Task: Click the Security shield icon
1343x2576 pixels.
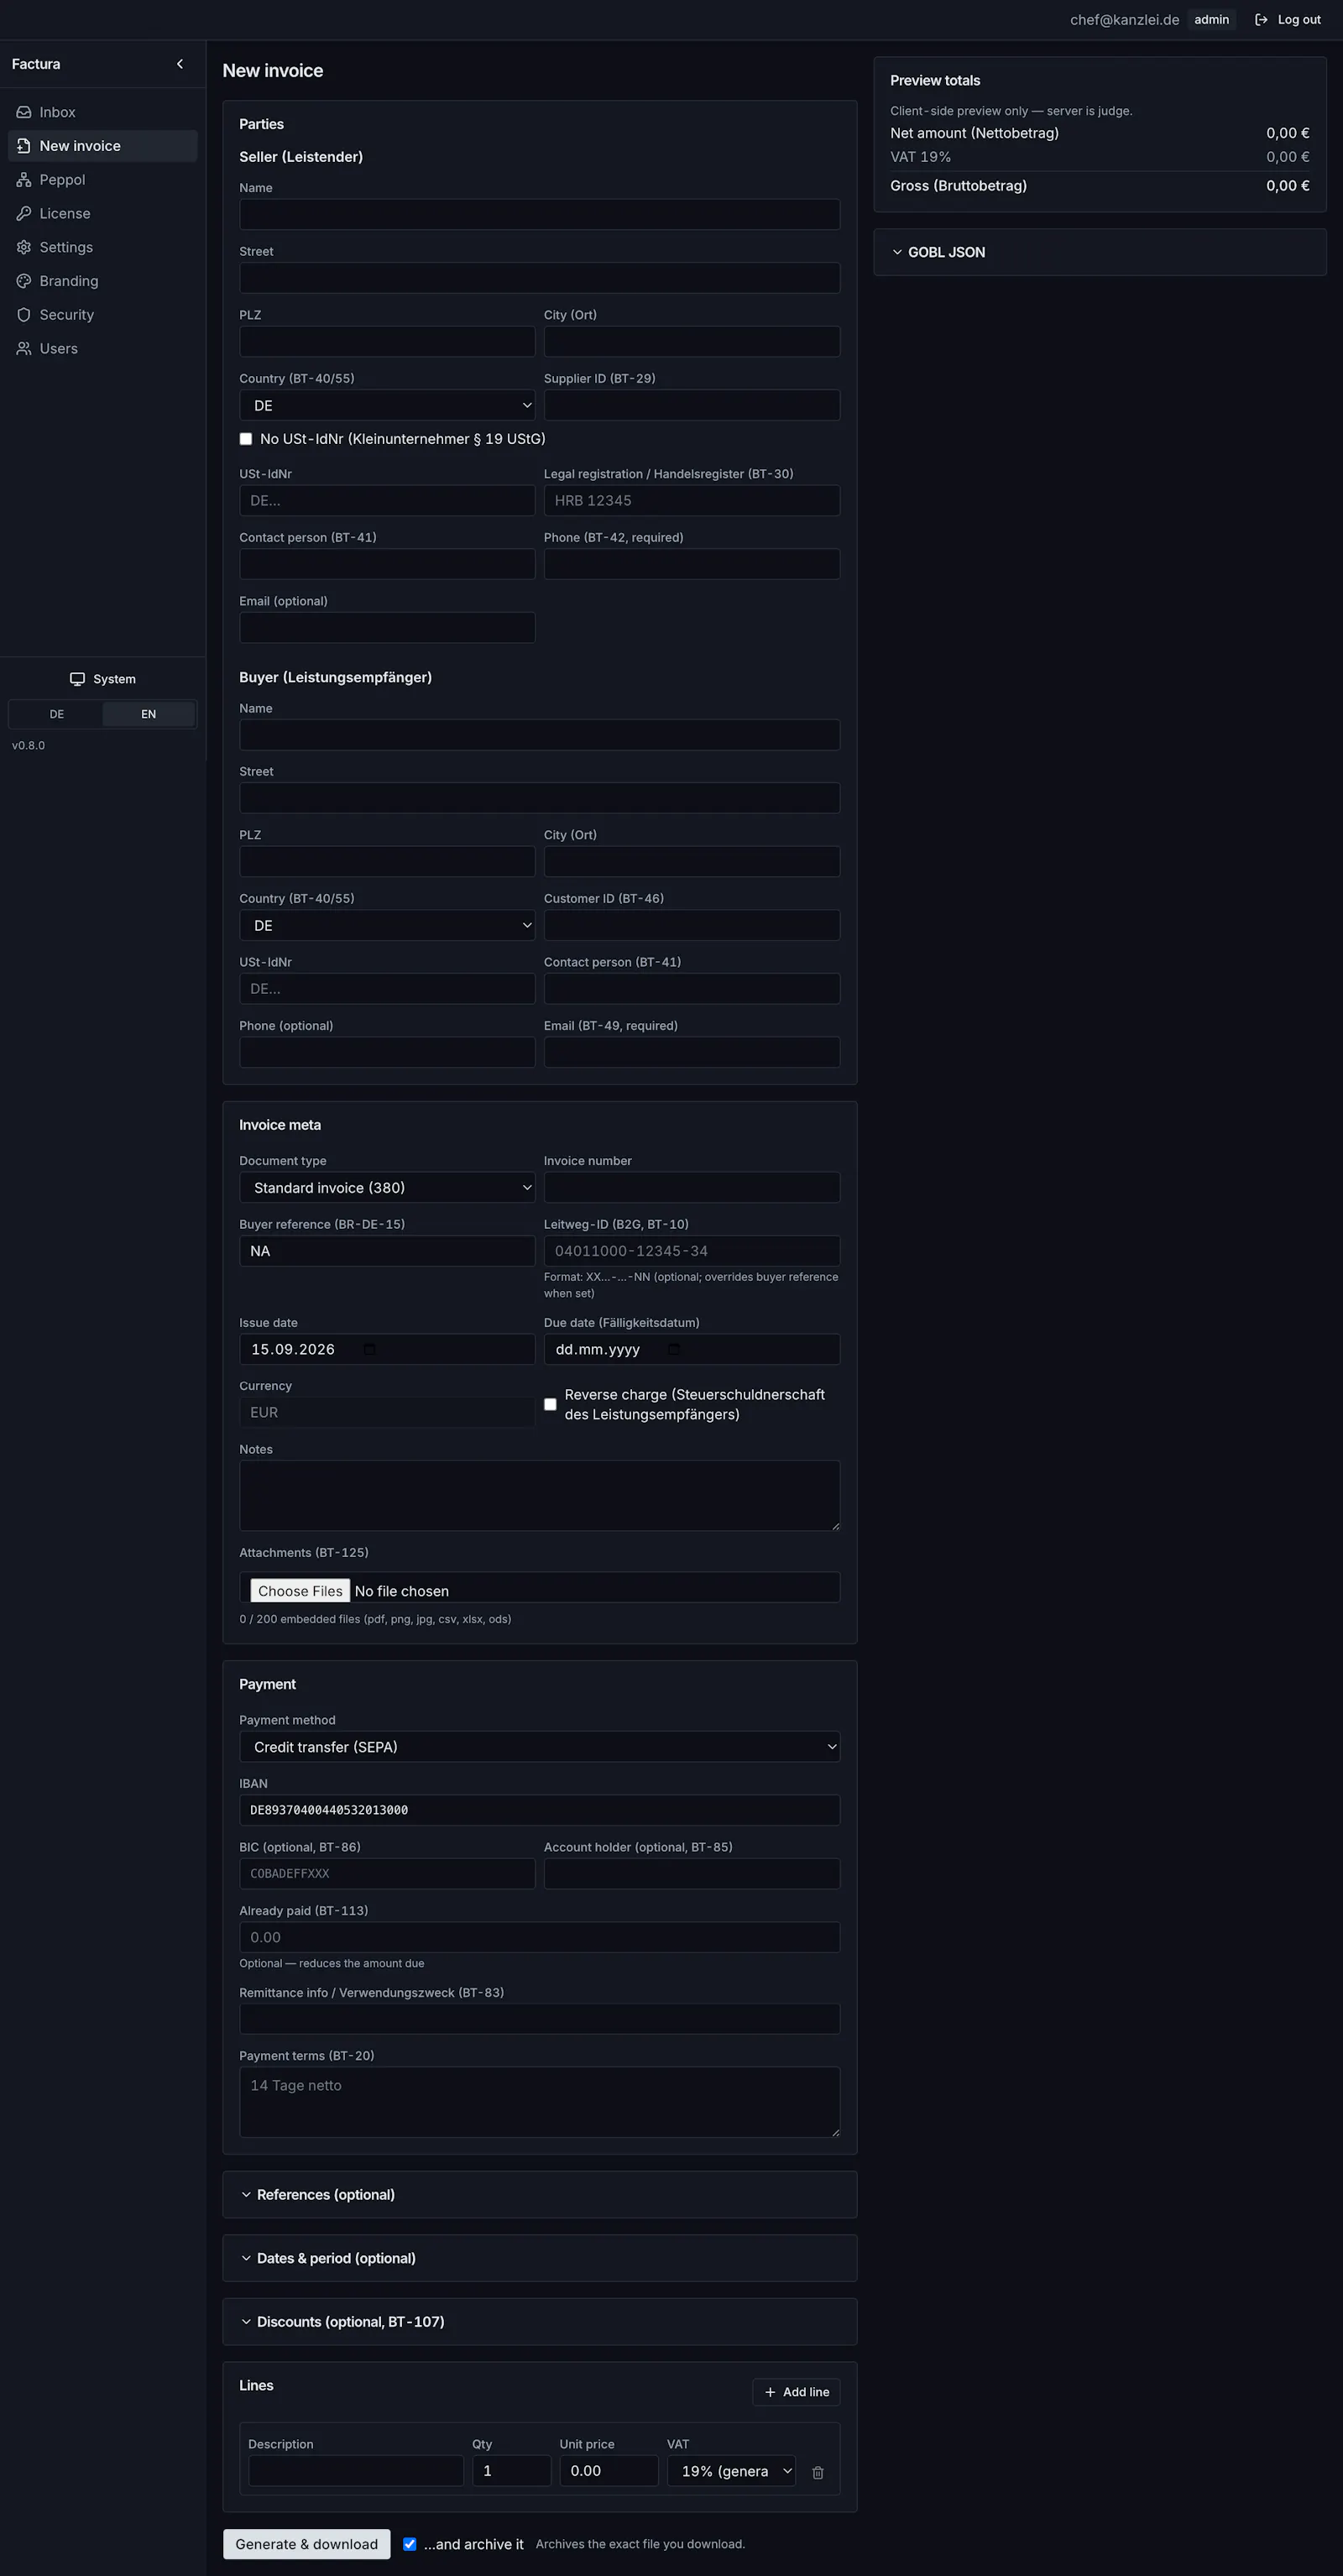Action: pyautogui.click(x=24, y=315)
